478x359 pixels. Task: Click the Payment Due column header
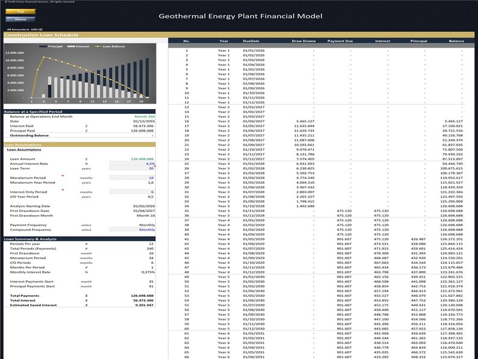click(x=340, y=41)
